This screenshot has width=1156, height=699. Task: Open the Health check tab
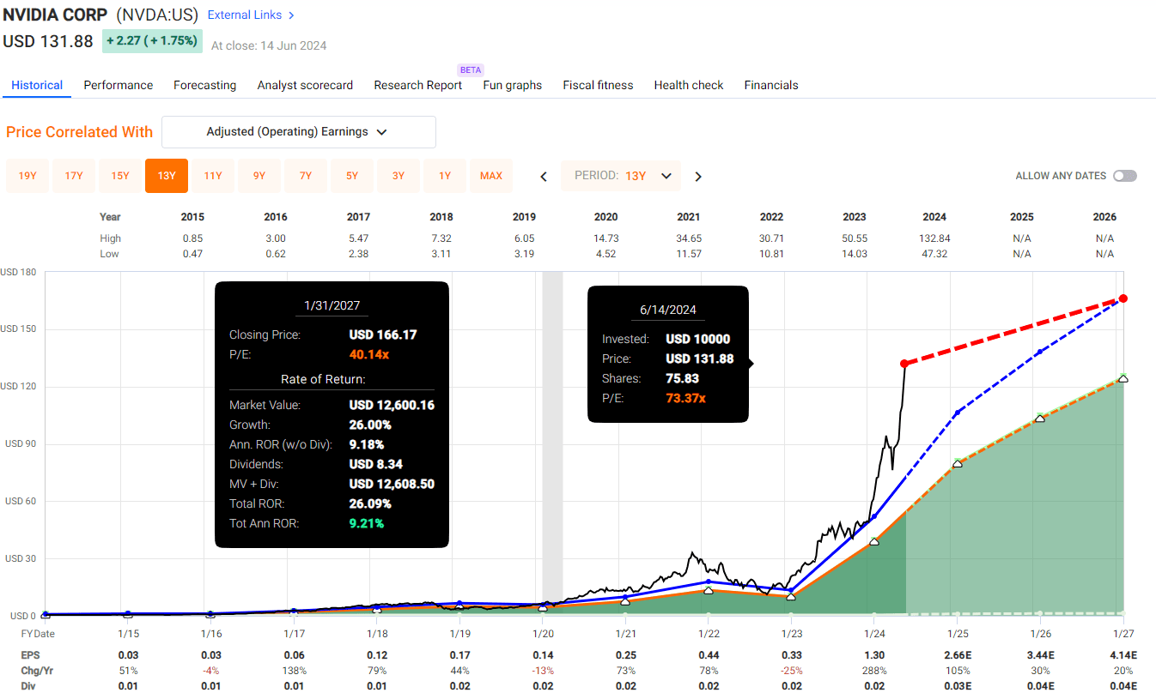689,85
